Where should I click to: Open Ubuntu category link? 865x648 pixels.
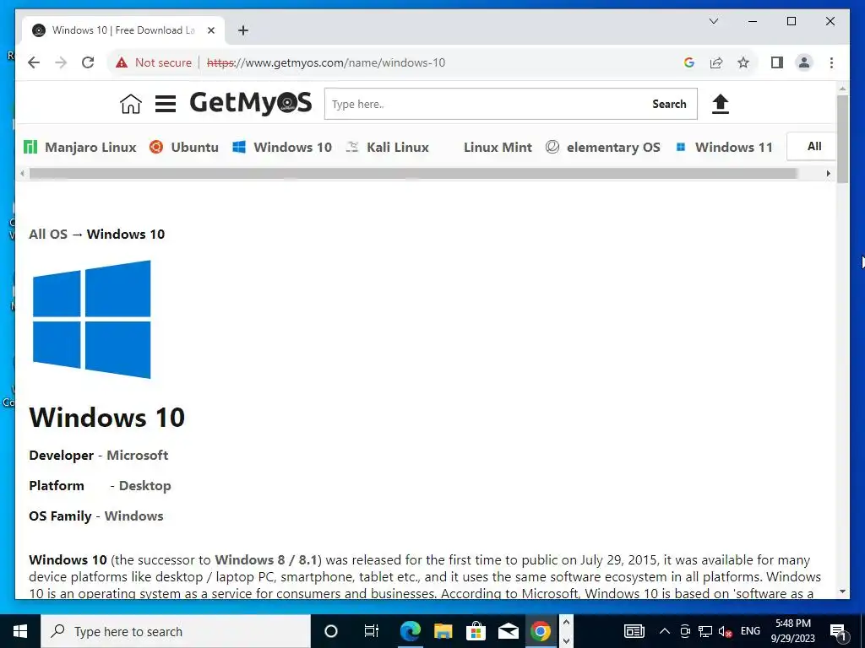184,147
